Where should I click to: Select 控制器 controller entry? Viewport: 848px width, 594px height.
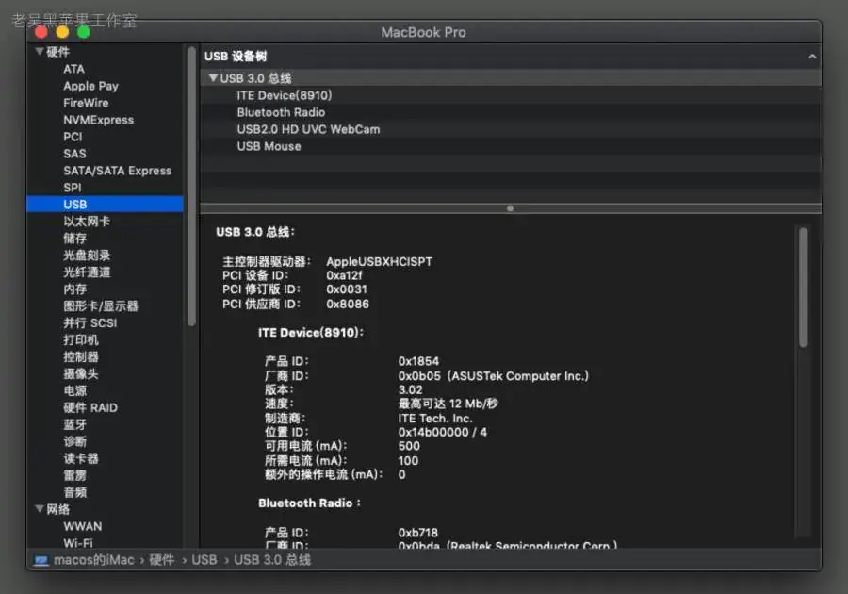tap(81, 356)
